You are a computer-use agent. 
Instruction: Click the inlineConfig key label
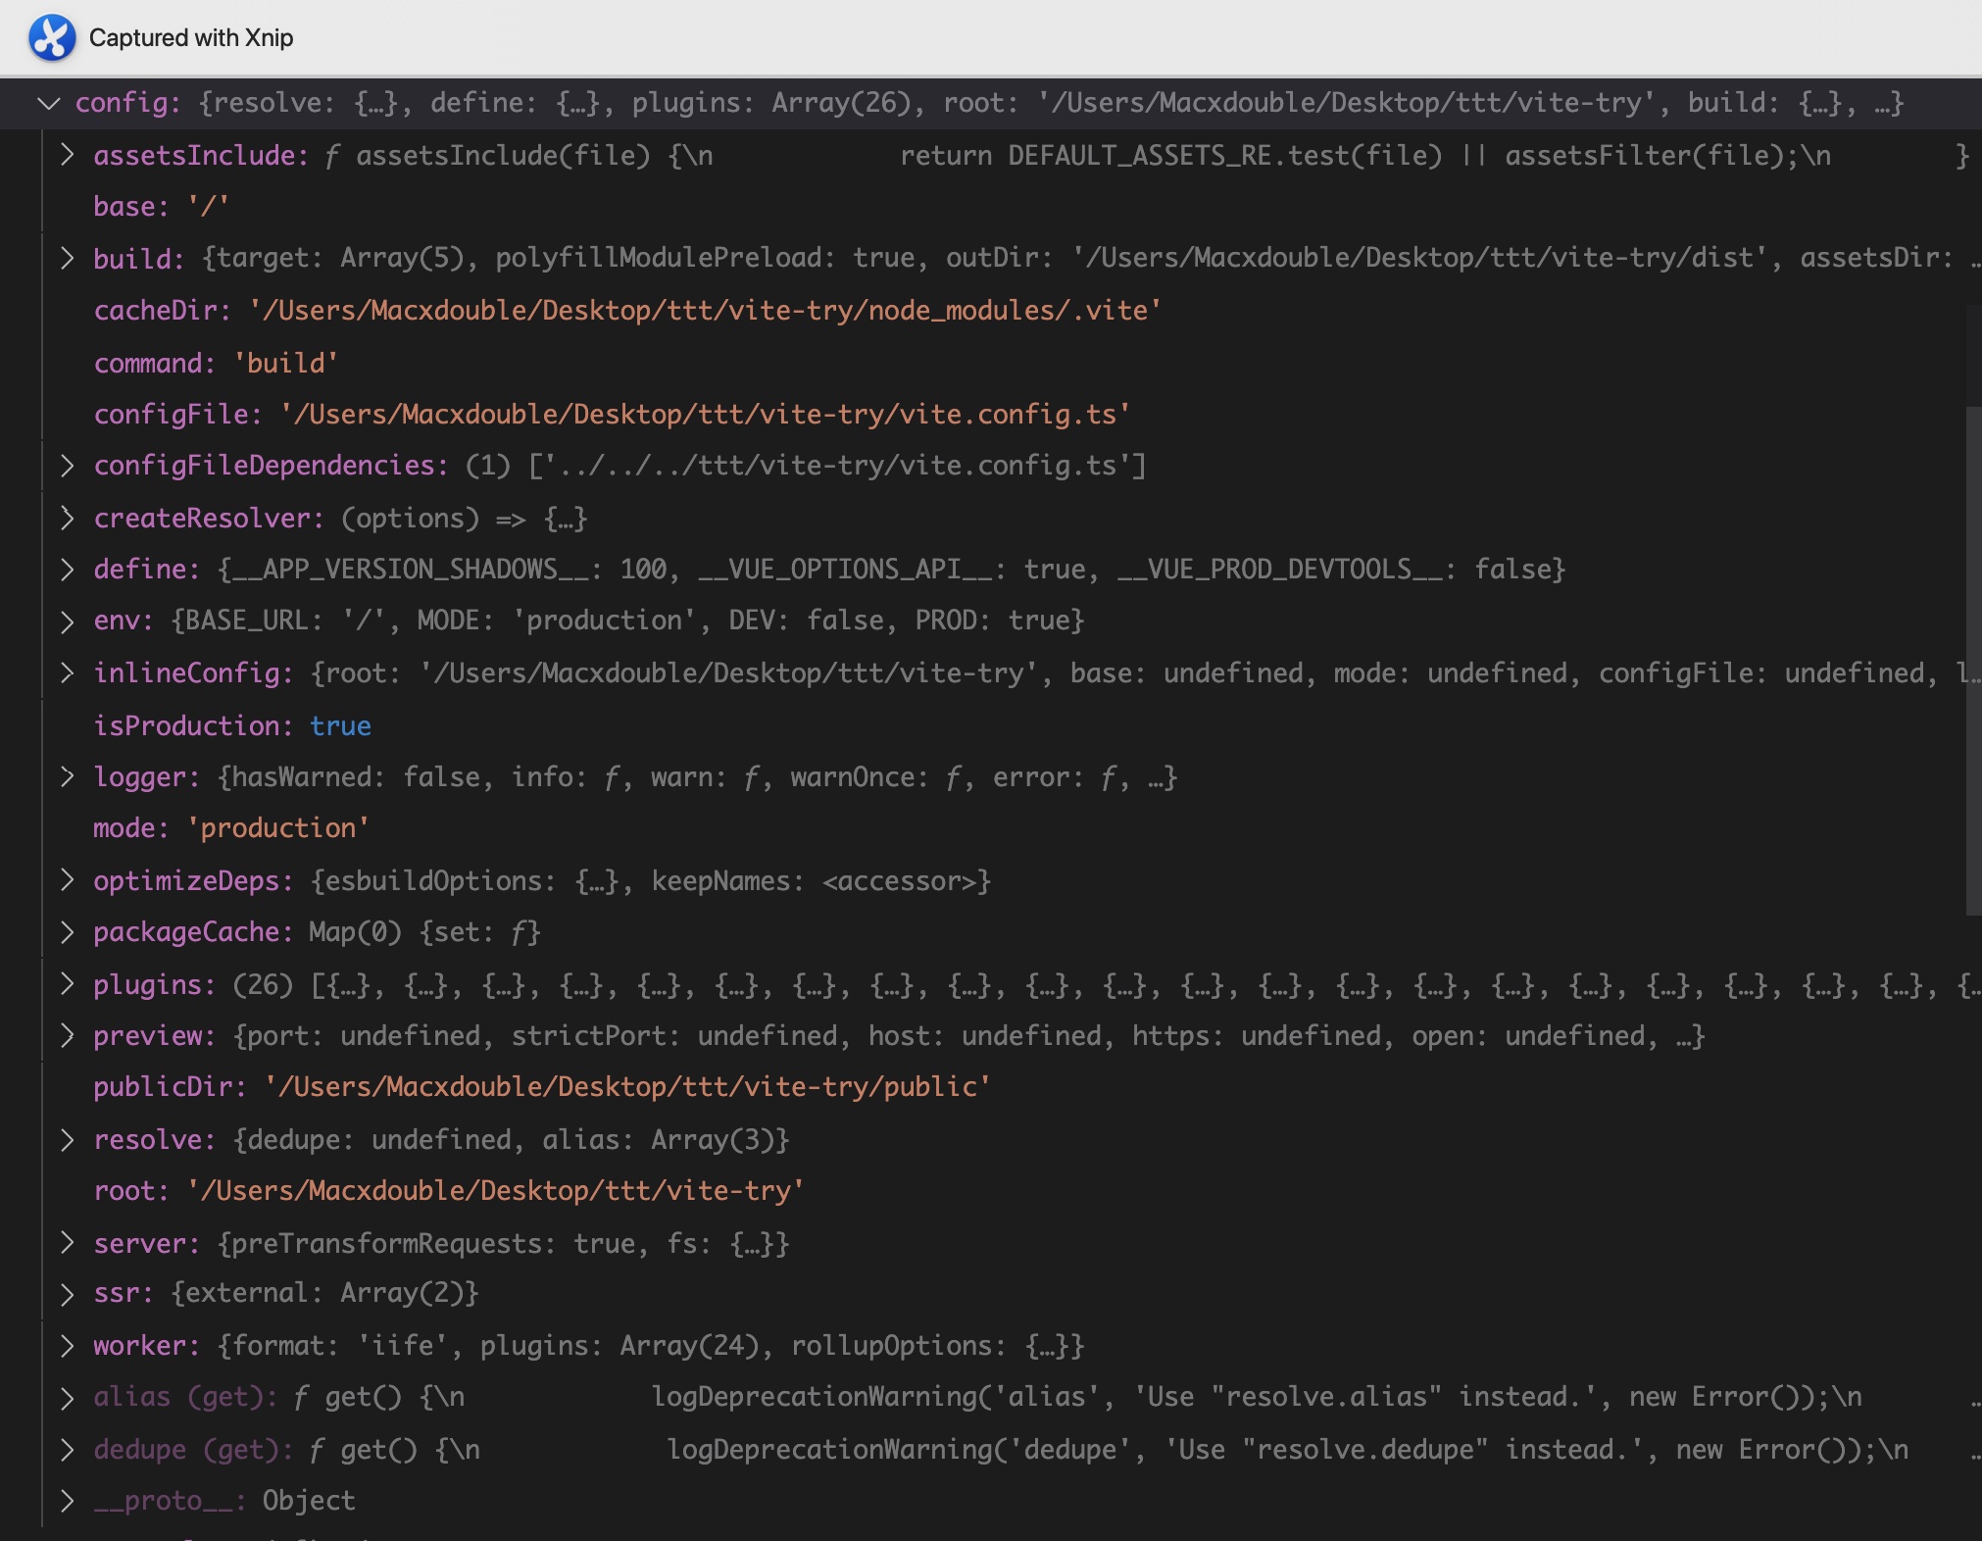click(x=193, y=672)
